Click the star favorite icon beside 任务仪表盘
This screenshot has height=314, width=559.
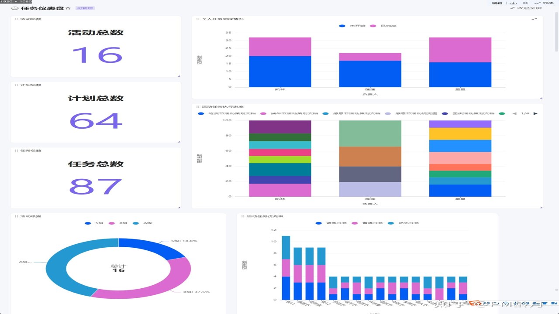tap(68, 8)
